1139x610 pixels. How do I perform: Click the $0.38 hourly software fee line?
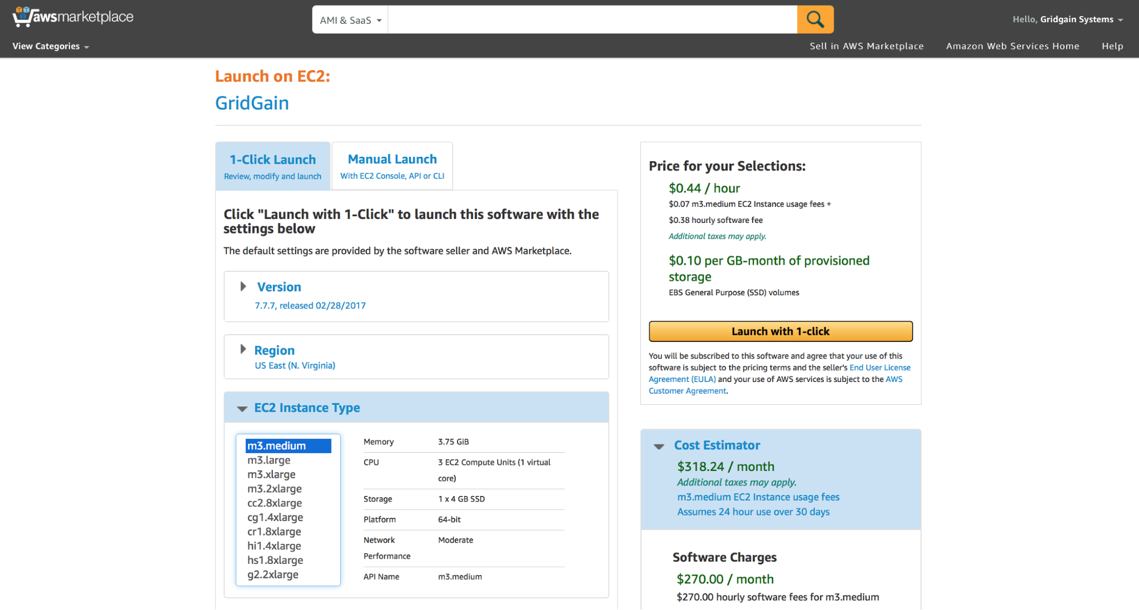click(716, 220)
